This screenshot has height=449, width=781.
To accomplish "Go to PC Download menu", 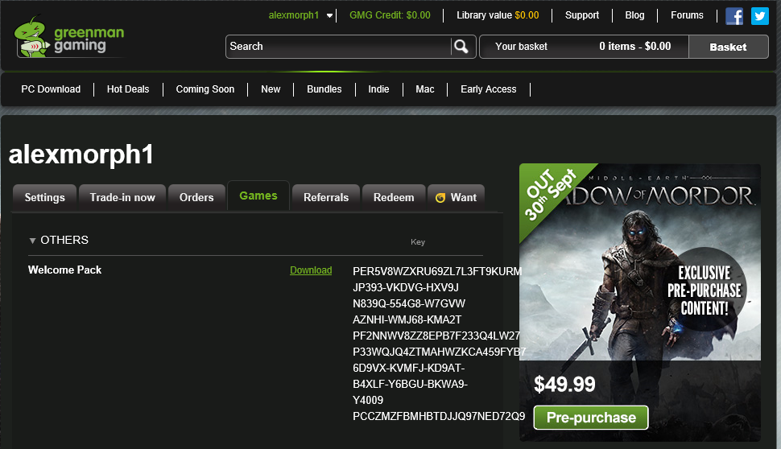I will [x=51, y=89].
